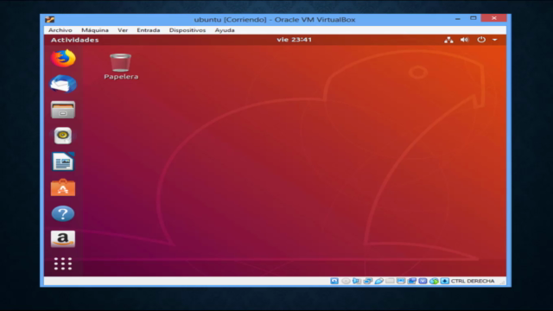This screenshot has height=311, width=553.
Task: Click the mouse integration status icon
Action: 434,281
